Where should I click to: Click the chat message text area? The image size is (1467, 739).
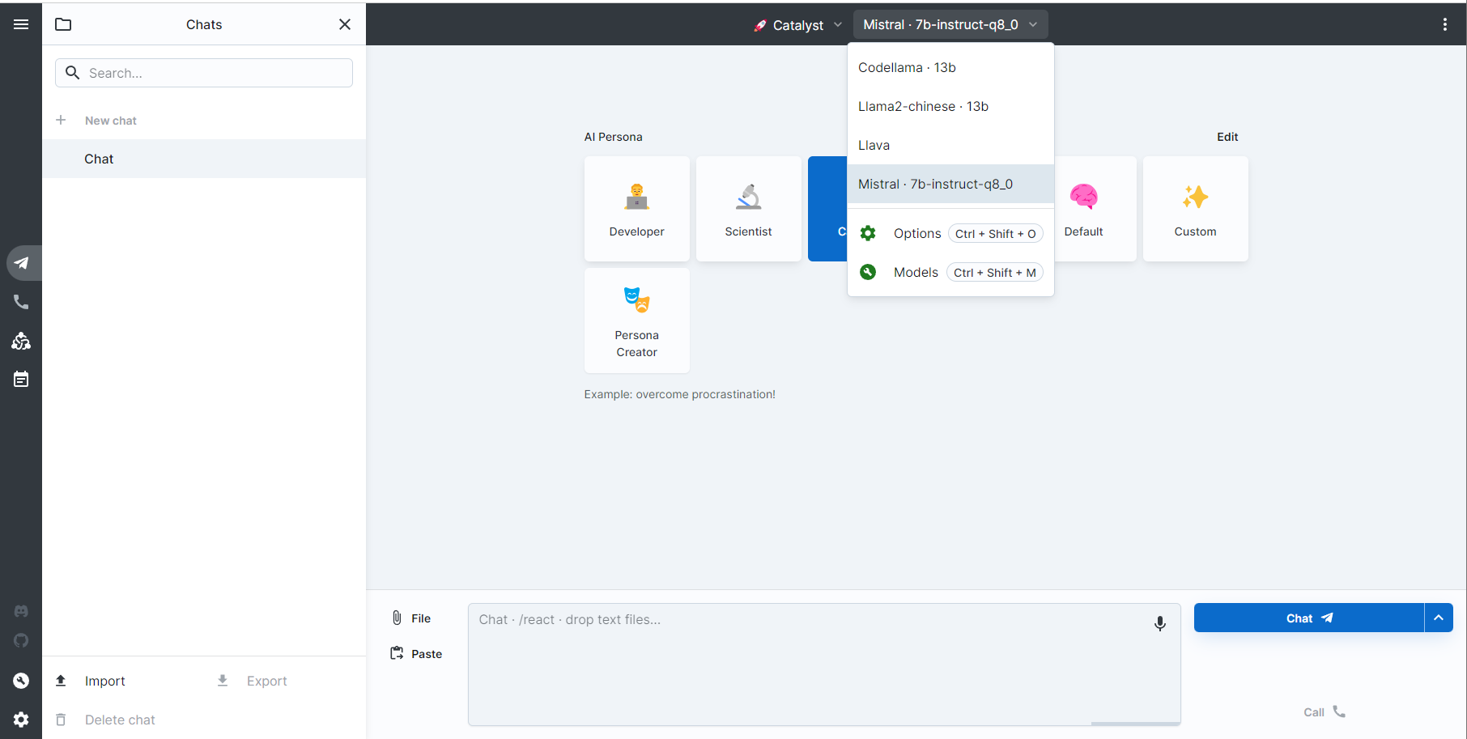[x=824, y=665]
